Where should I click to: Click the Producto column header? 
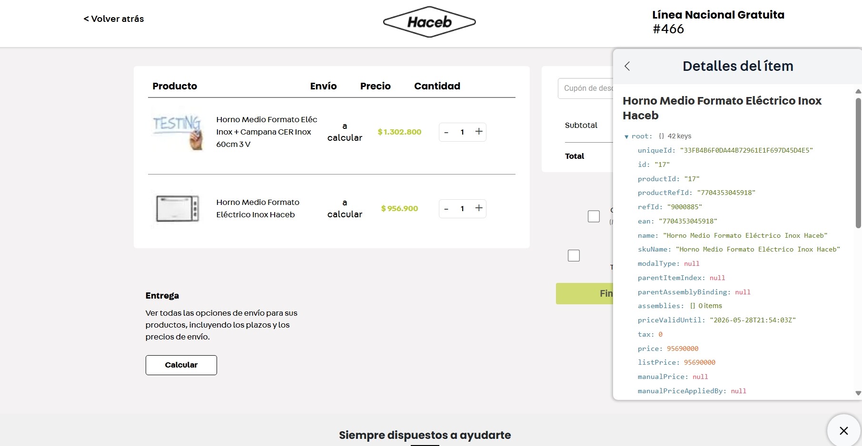point(175,86)
